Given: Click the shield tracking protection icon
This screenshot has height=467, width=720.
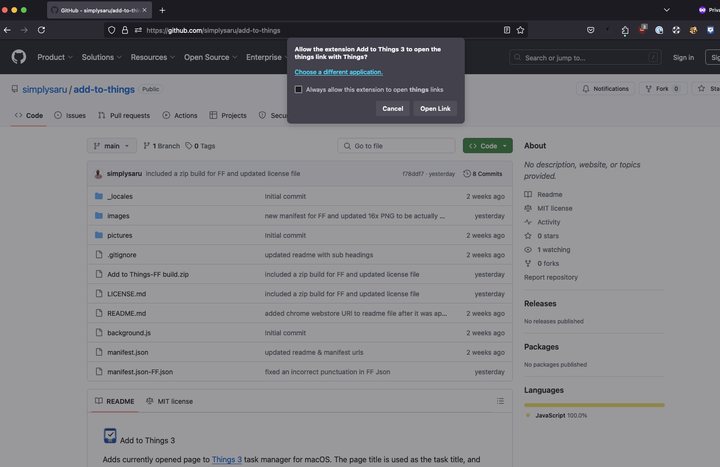Looking at the screenshot, I should click(112, 30).
